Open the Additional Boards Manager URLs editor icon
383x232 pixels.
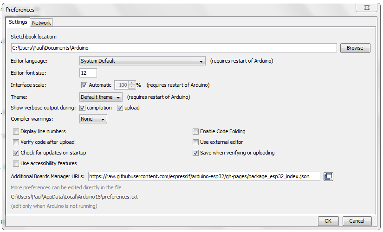pyautogui.click(x=329, y=176)
